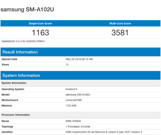Image resolution: width=161 pixels, height=135 pixels.
Task: Select the processor Name label
Action: point(5,121)
